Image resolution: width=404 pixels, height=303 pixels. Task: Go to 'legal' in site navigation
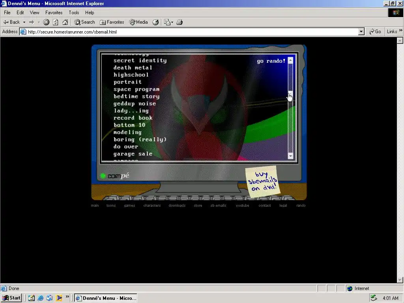[x=283, y=205]
